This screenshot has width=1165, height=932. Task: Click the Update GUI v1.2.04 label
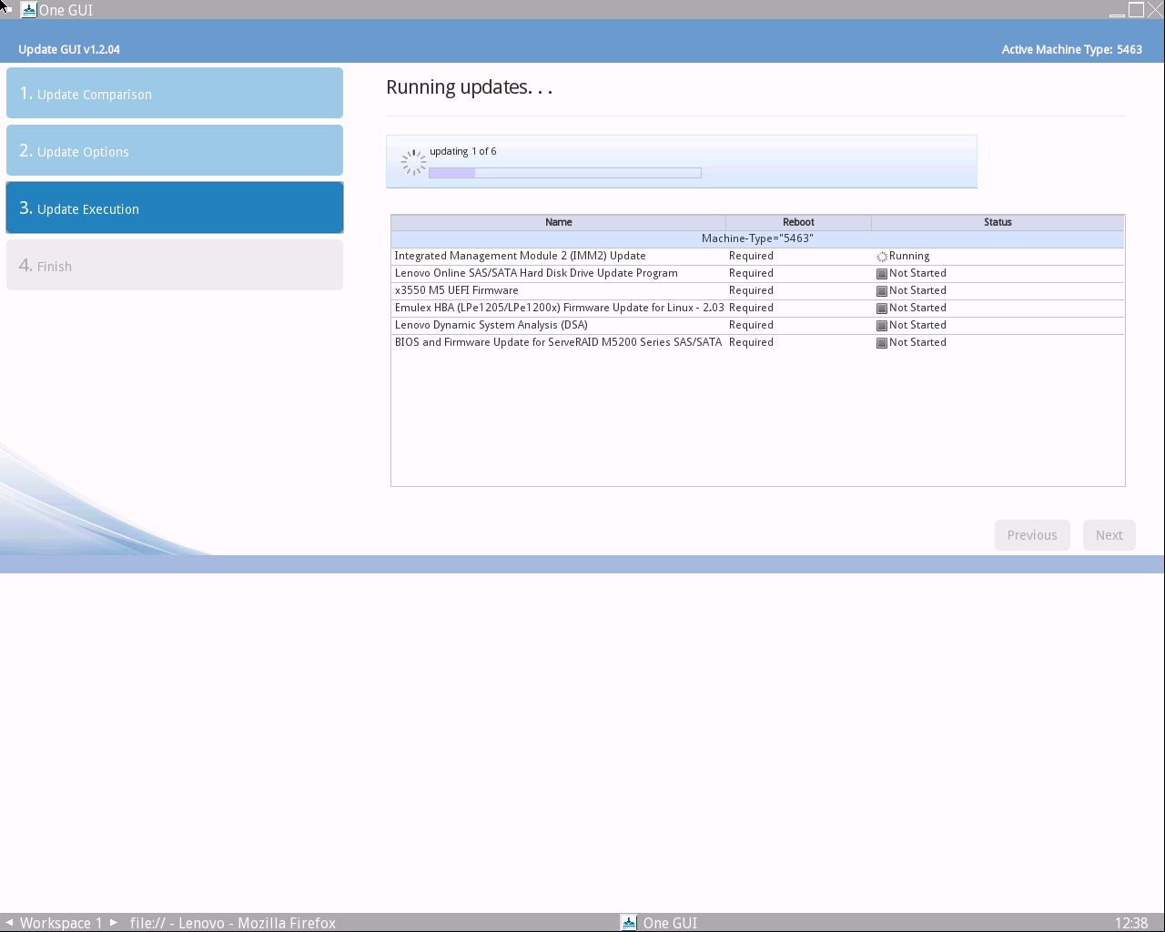coord(69,49)
